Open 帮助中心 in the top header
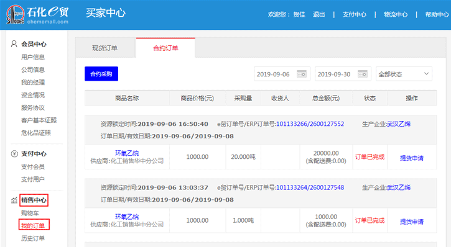Screen dimensions: 451x247 coord(437,14)
